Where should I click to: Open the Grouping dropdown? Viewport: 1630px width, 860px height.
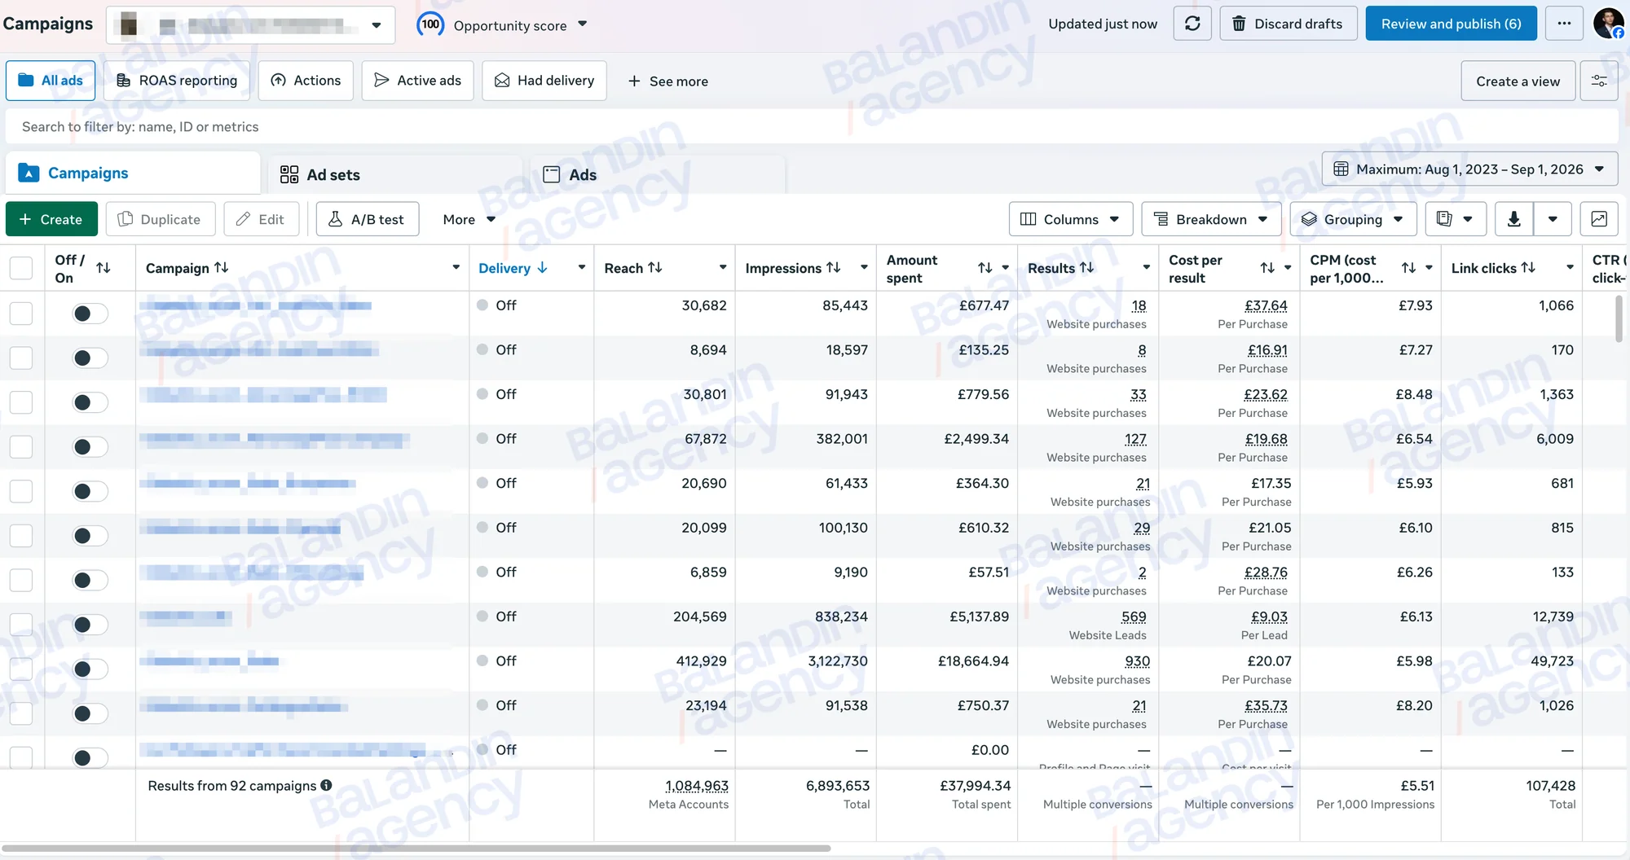1352,219
